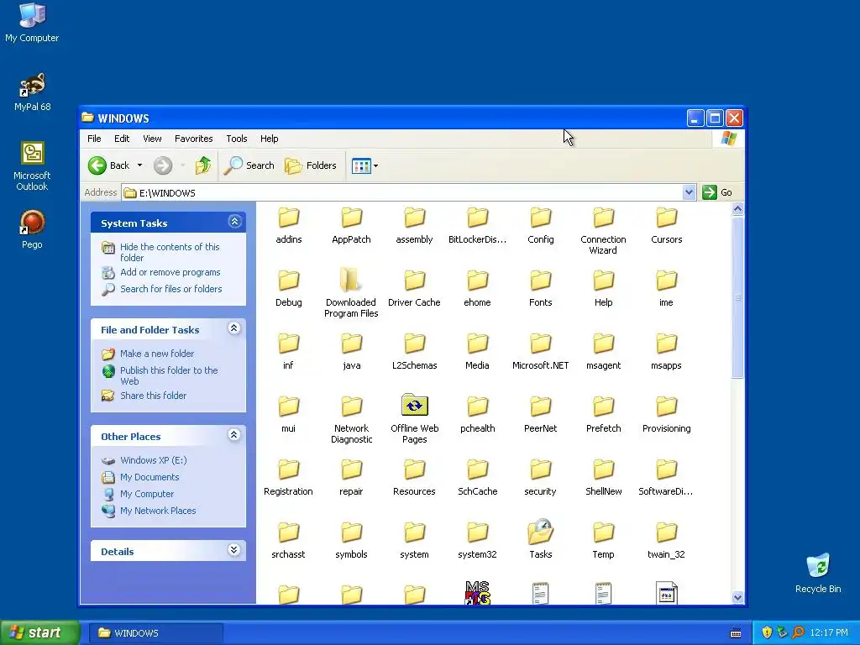The height and width of the screenshot is (645, 860).
Task: Click the vertical scrollbar thumb
Action: [737, 298]
